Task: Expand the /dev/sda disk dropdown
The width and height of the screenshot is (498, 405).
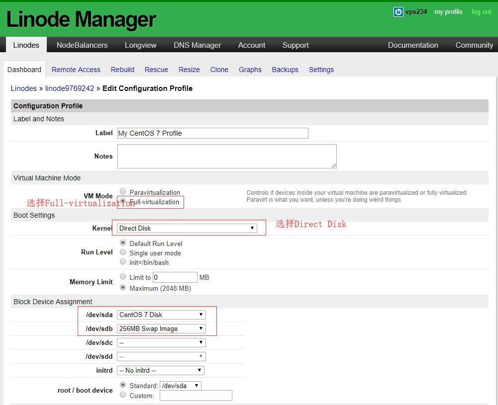Action: pos(161,315)
